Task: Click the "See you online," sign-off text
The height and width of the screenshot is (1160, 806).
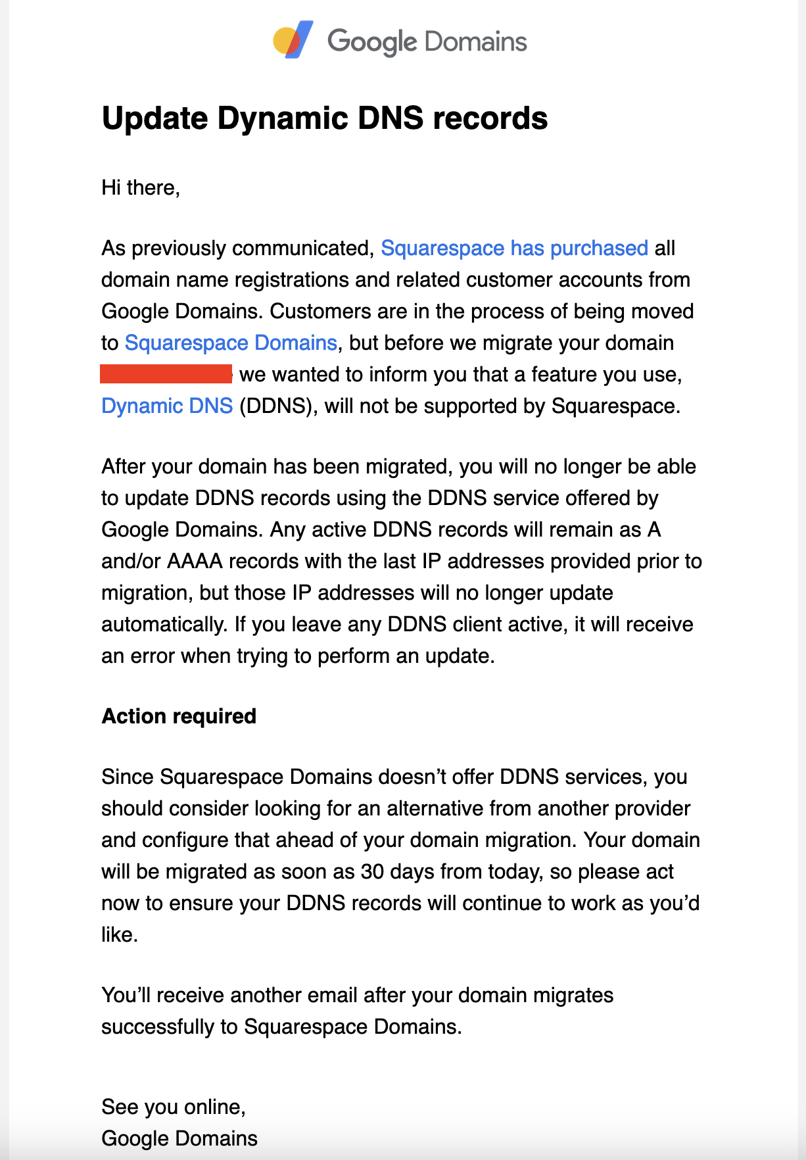Action: click(x=174, y=1107)
